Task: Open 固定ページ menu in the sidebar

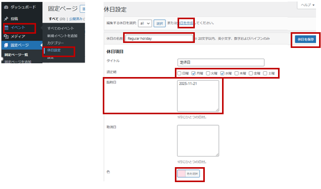Action: (20, 45)
